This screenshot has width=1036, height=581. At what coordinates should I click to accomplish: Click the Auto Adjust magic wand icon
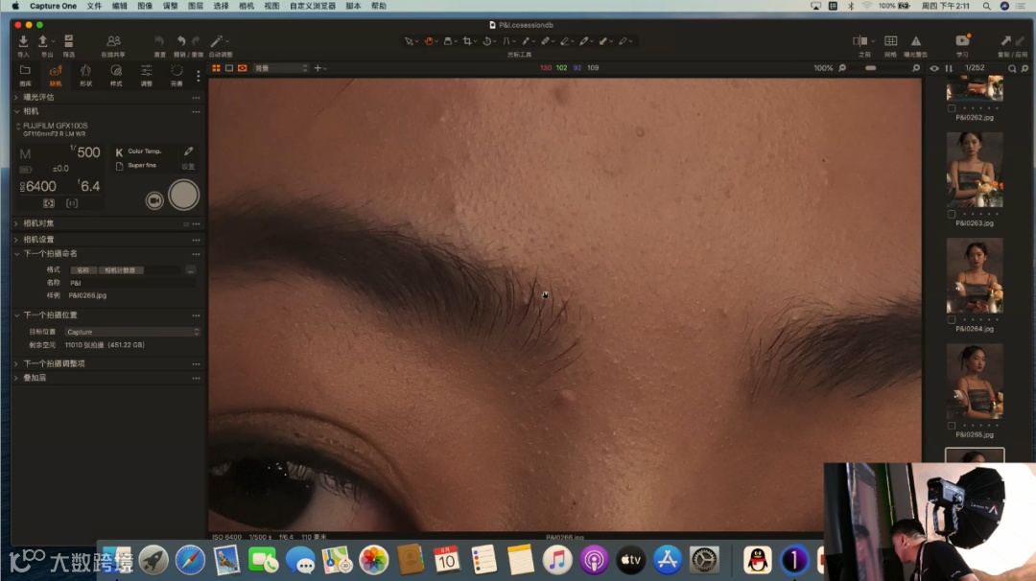(216, 41)
